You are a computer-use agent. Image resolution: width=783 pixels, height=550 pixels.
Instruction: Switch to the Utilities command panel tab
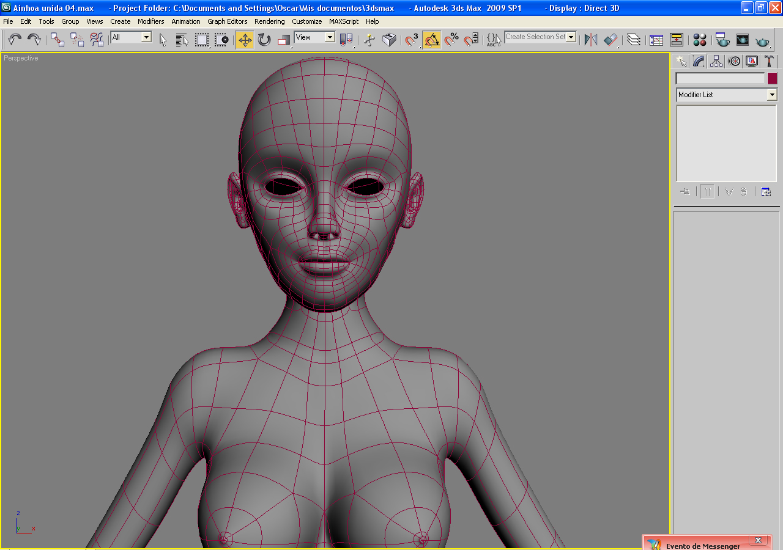[x=770, y=61]
